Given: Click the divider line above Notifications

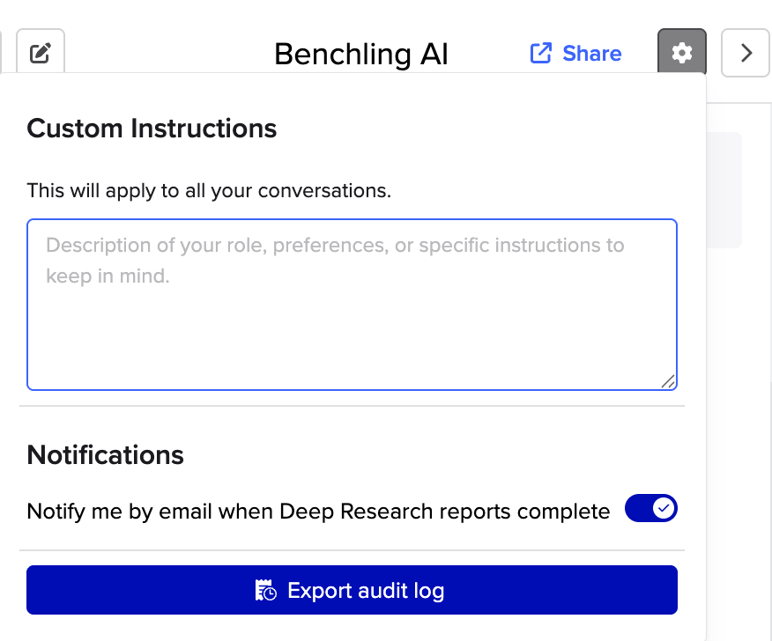Looking at the screenshot, I should tap(352, 406).
